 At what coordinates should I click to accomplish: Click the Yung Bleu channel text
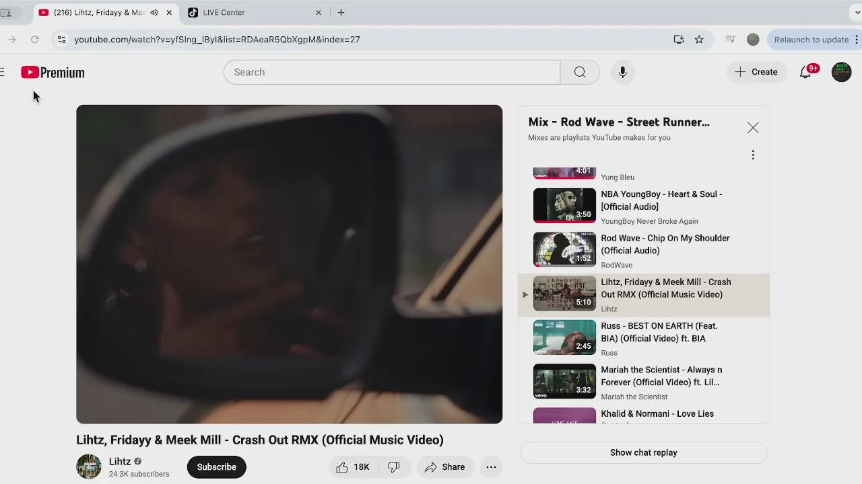pyautogui.click(x=618, y=177)
